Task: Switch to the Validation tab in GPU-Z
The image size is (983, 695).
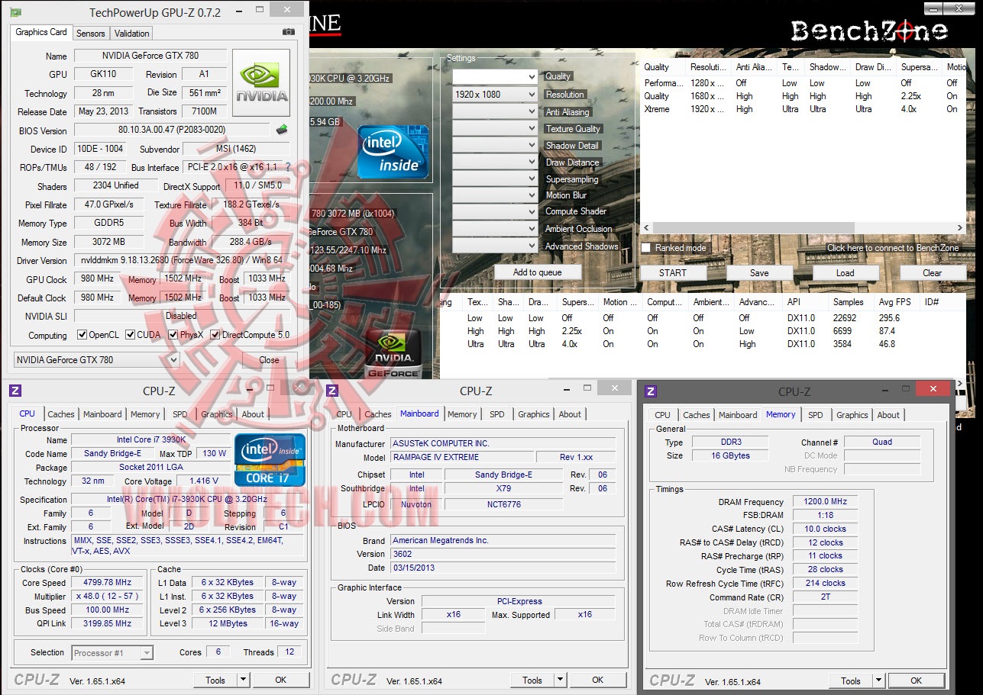Action: coord(131,34)
